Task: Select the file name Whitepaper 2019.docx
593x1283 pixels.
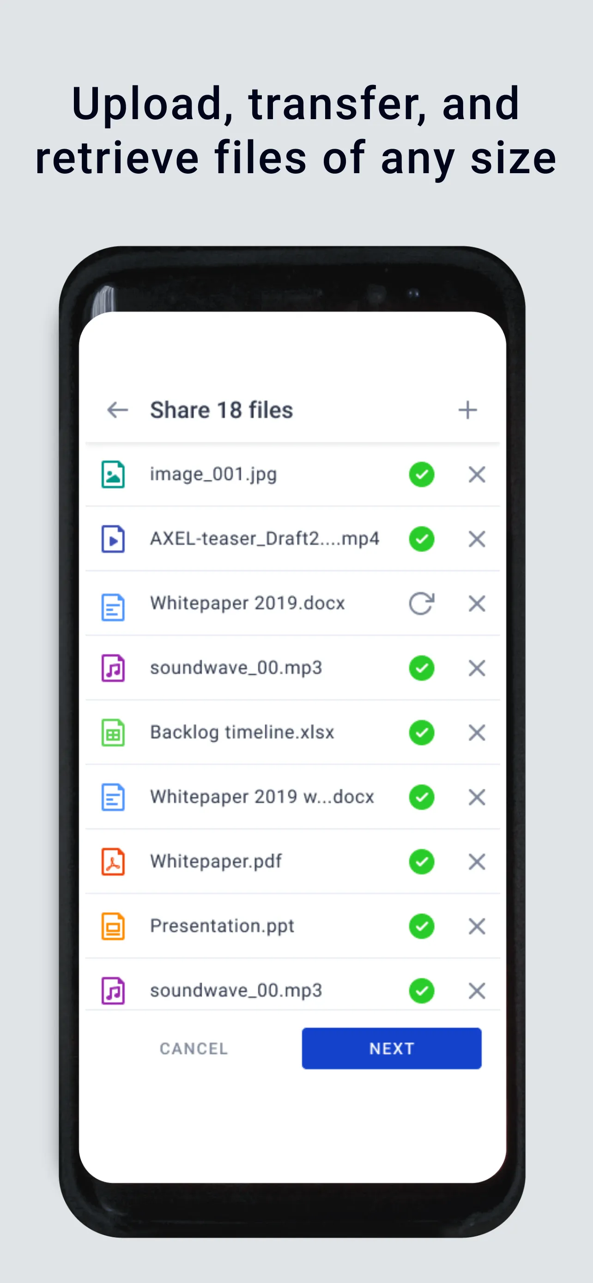Action: click(x=248, y=603)
